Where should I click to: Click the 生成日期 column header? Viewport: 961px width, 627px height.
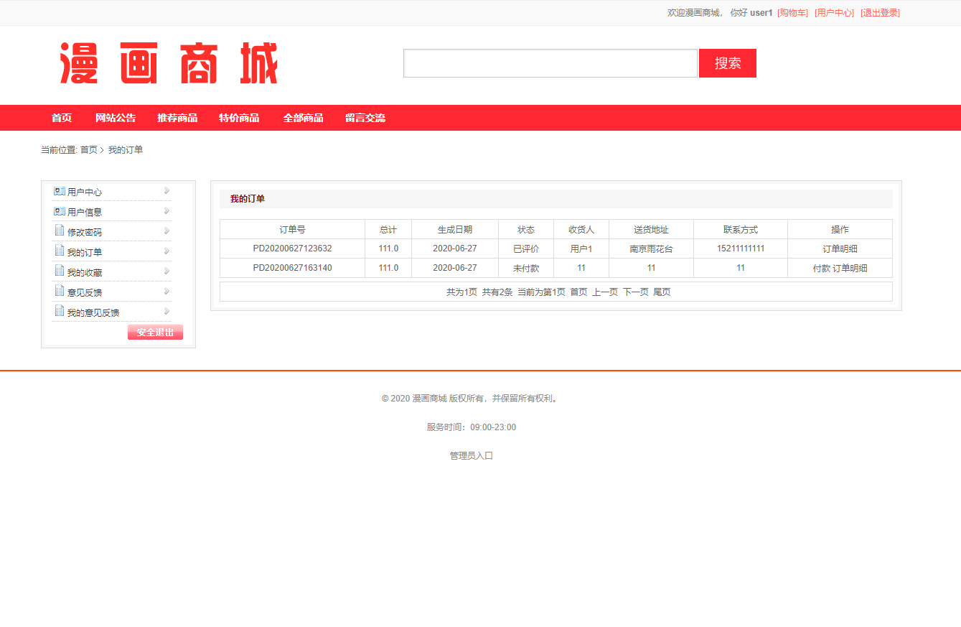[x=455, y=229]
